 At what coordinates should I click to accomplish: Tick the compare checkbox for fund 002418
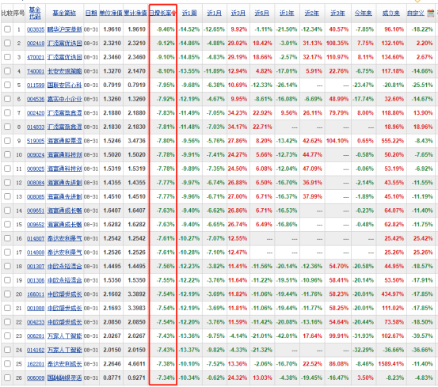[7, 43]
